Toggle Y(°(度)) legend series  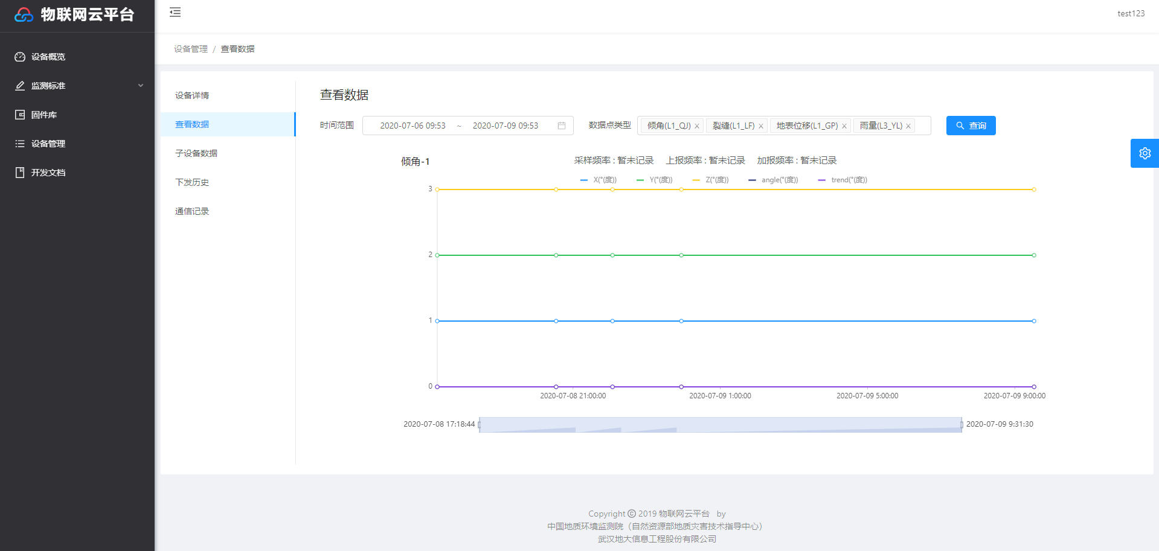[655, 180]
